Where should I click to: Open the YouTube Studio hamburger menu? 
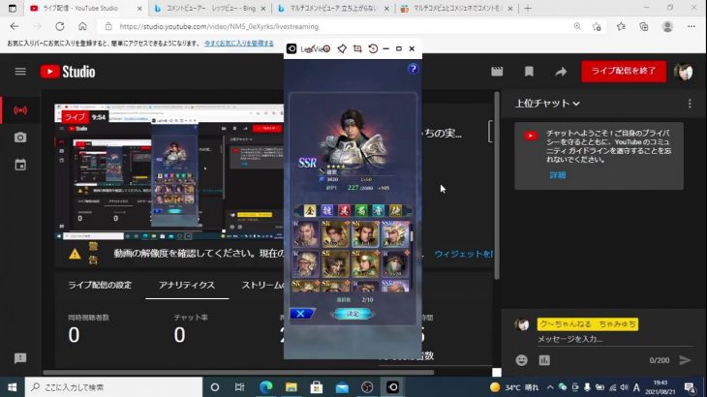tap(20, 72)
